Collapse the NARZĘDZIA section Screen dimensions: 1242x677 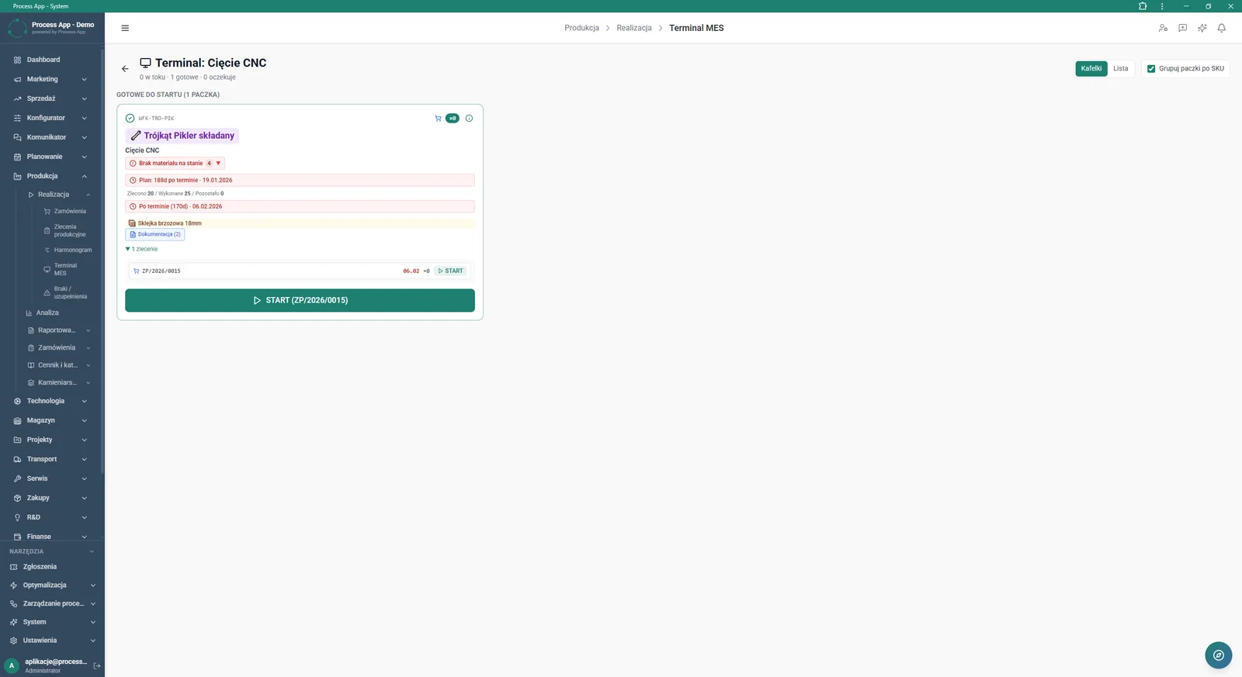pos(51,551)
